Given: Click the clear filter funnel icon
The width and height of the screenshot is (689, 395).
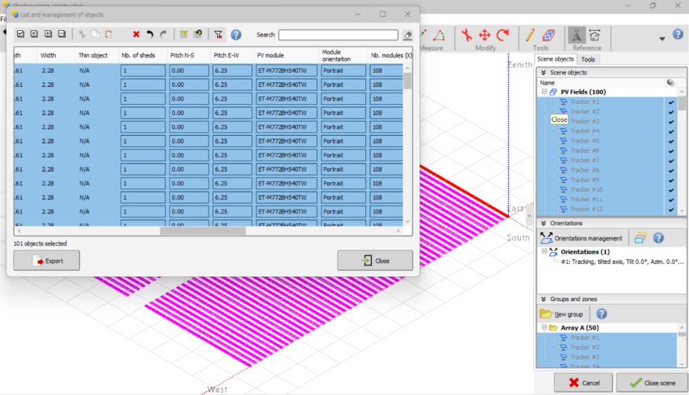Looking at the screenshot, I should 218,34.
